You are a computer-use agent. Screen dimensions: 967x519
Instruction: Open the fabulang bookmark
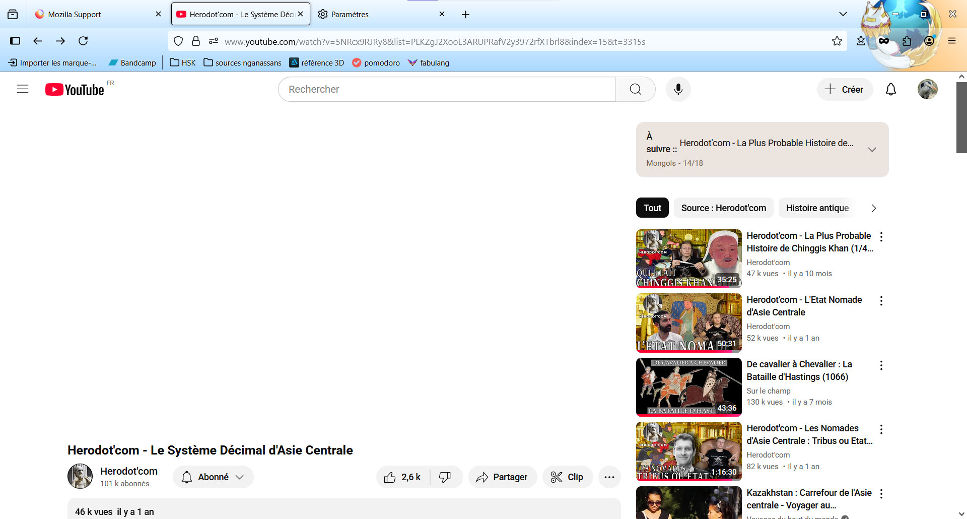[x=429, y=62]
